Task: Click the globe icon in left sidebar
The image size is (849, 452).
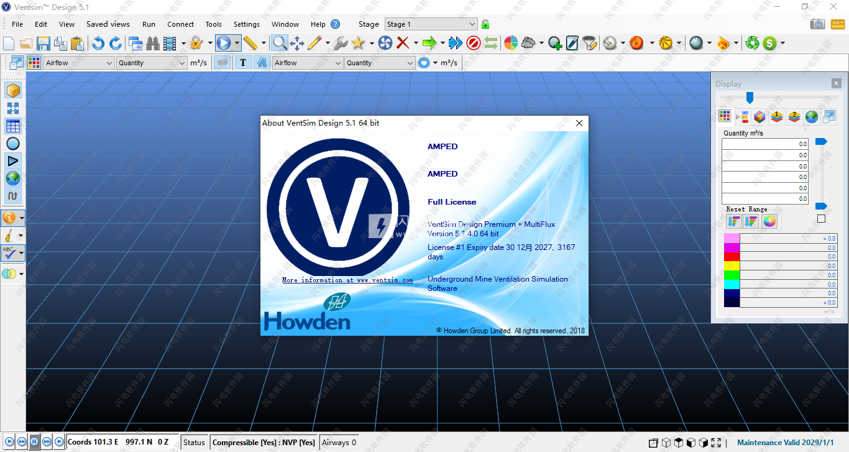Action: 13,178
